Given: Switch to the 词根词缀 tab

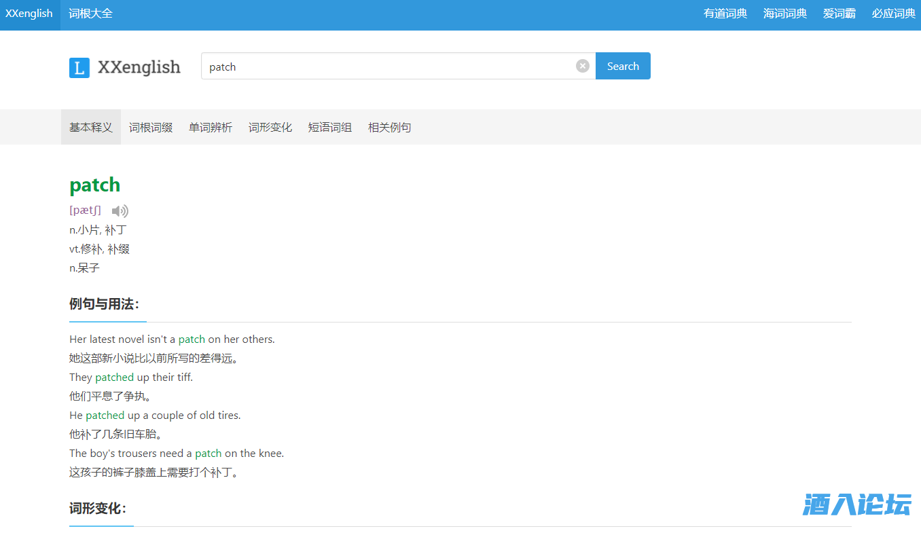Looking at the screenshot, I should (151, 128).
